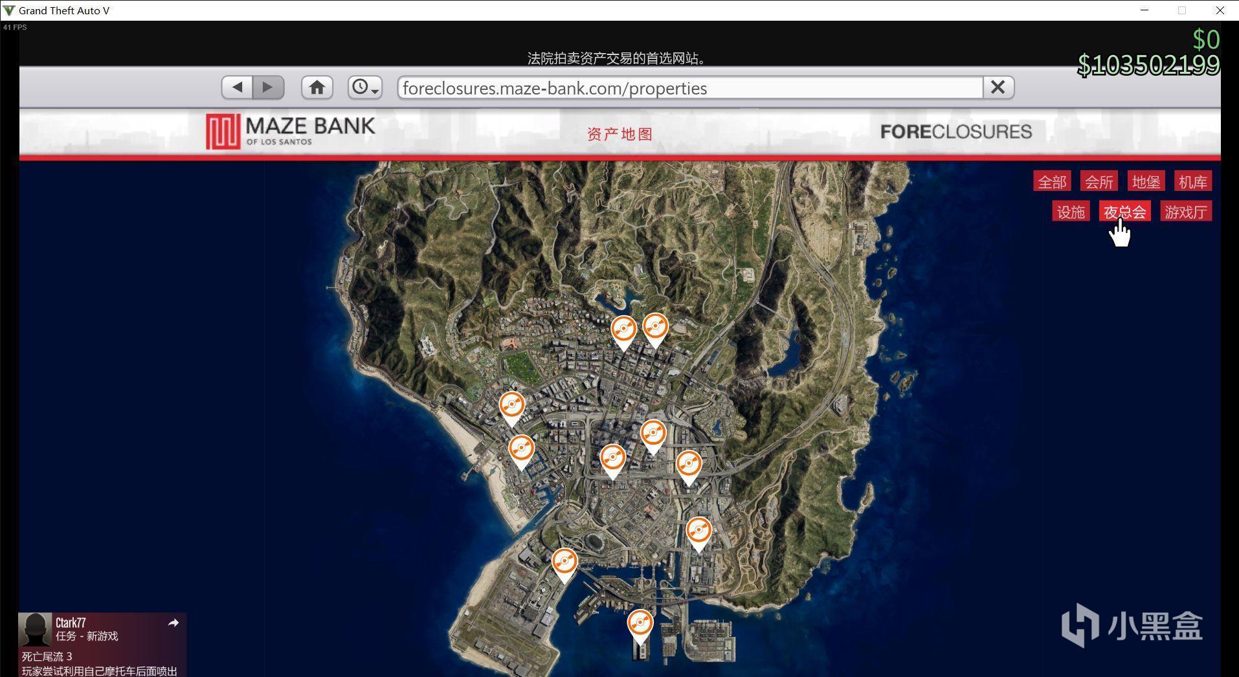The width and height of the screenshot is (1239, 677).
Task: Click the Ctark77 player avatar in the notification
Action: [x=35, y=629]
